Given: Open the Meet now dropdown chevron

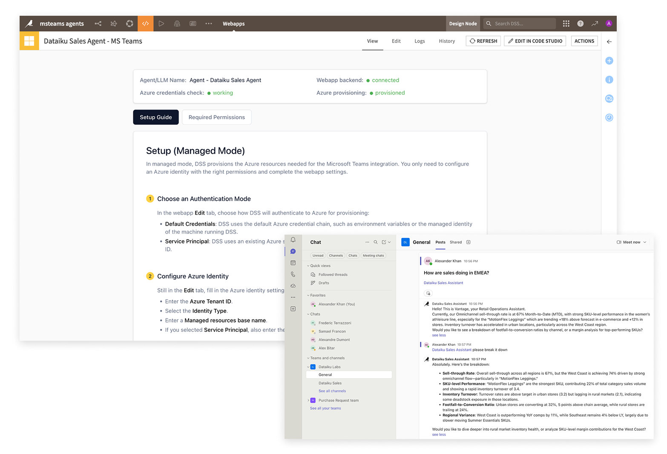Looking at the screenshot, I should pyautogui.click(x=645, y=242).
